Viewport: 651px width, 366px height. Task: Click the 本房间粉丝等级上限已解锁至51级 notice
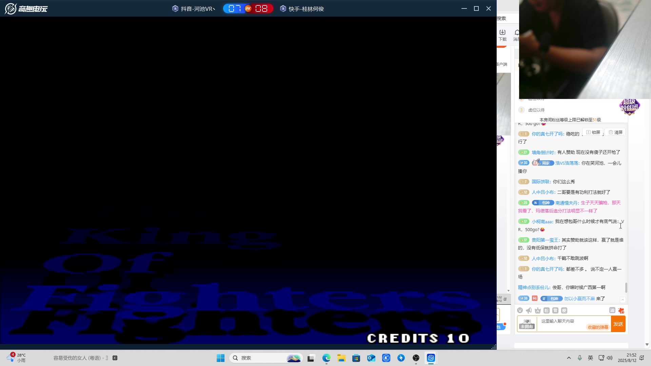tap(570, 120)
